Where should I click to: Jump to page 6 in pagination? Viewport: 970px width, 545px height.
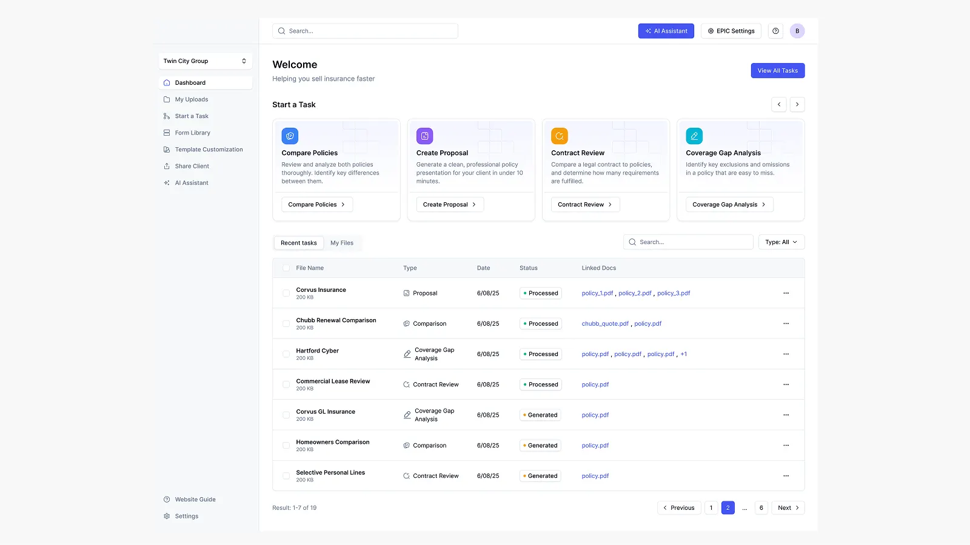(761, 508)
